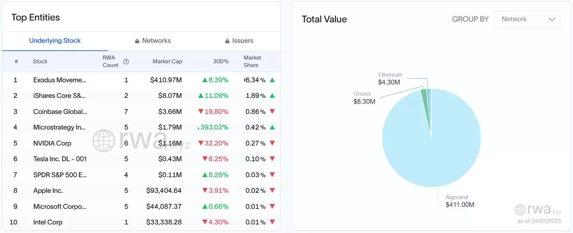Screen dimensions: 573x233
Task: Click the 393.02% 30-day change value
Action: click(x=214, y=127)
